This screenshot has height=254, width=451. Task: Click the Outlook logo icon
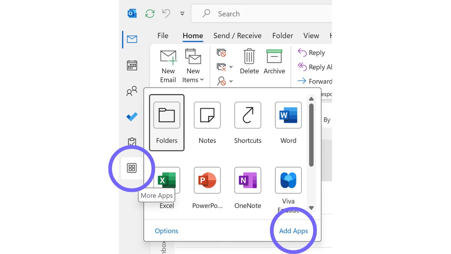132,13
